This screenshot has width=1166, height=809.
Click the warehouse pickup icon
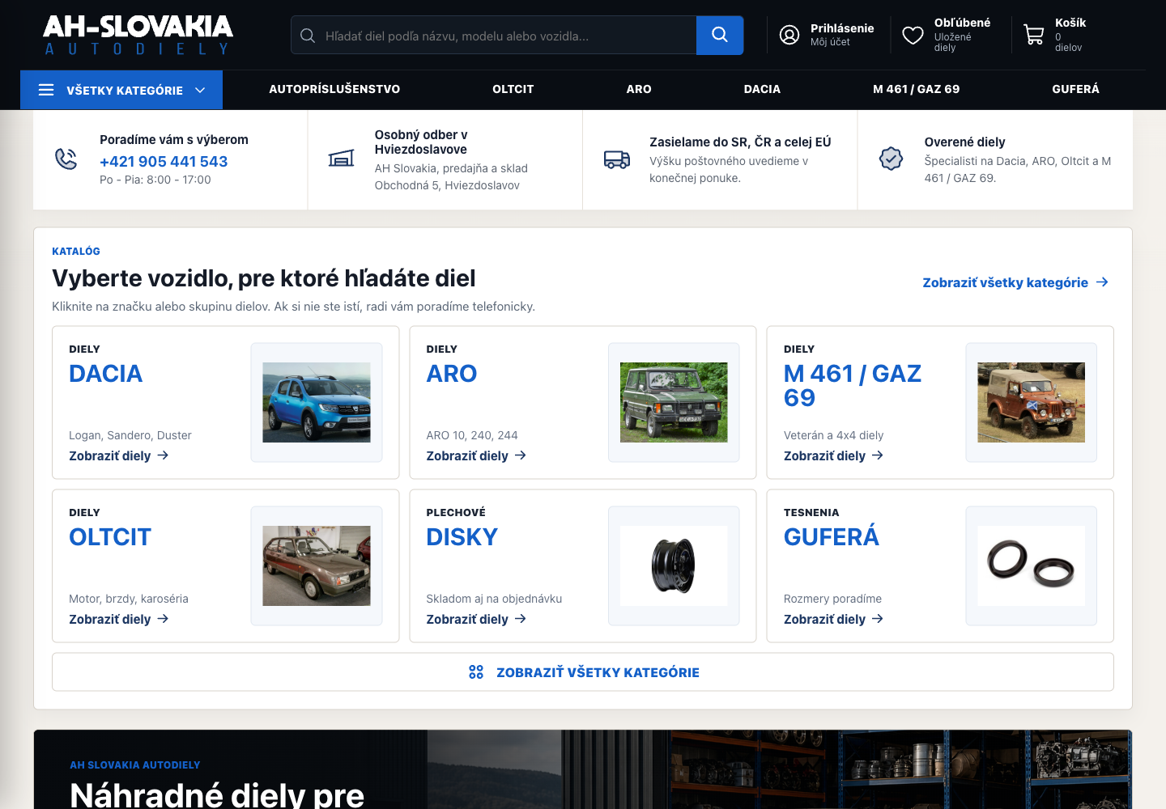point(341,159)
